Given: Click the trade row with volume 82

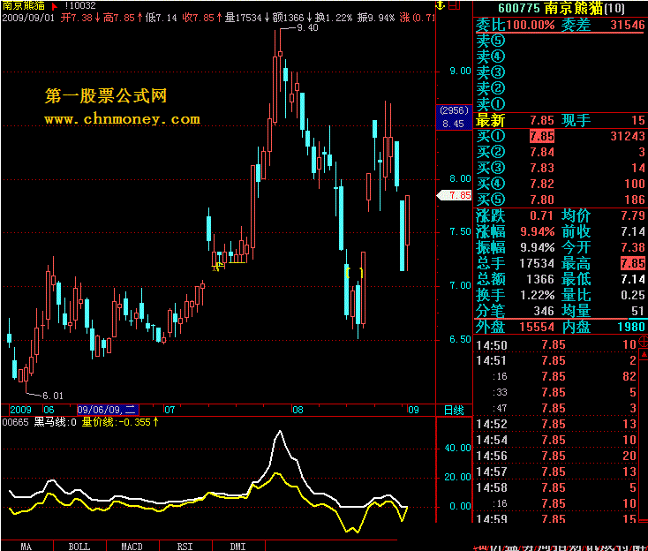Looking at the screenshot, I should pyautogui.click(x=556, y=376).
